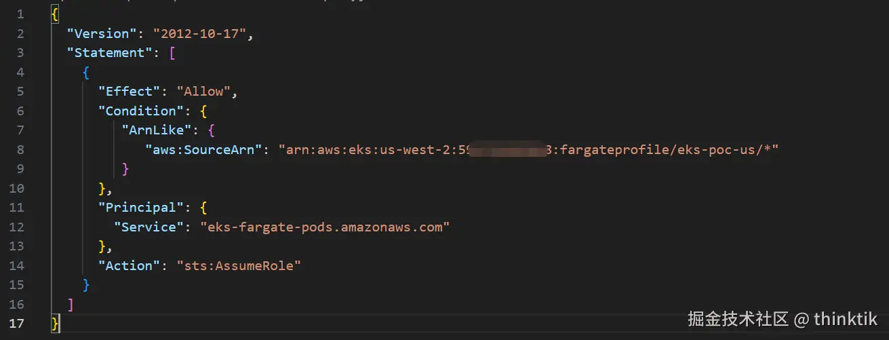
Task: Click the closing square bracket on line 16
Action: tap(71, 304)
